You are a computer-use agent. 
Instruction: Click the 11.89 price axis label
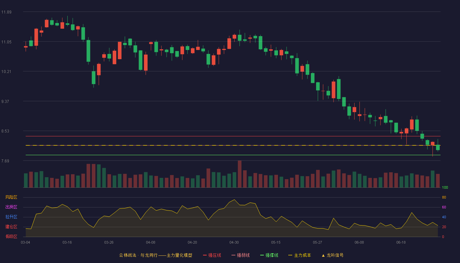click(x=6, y=12)
